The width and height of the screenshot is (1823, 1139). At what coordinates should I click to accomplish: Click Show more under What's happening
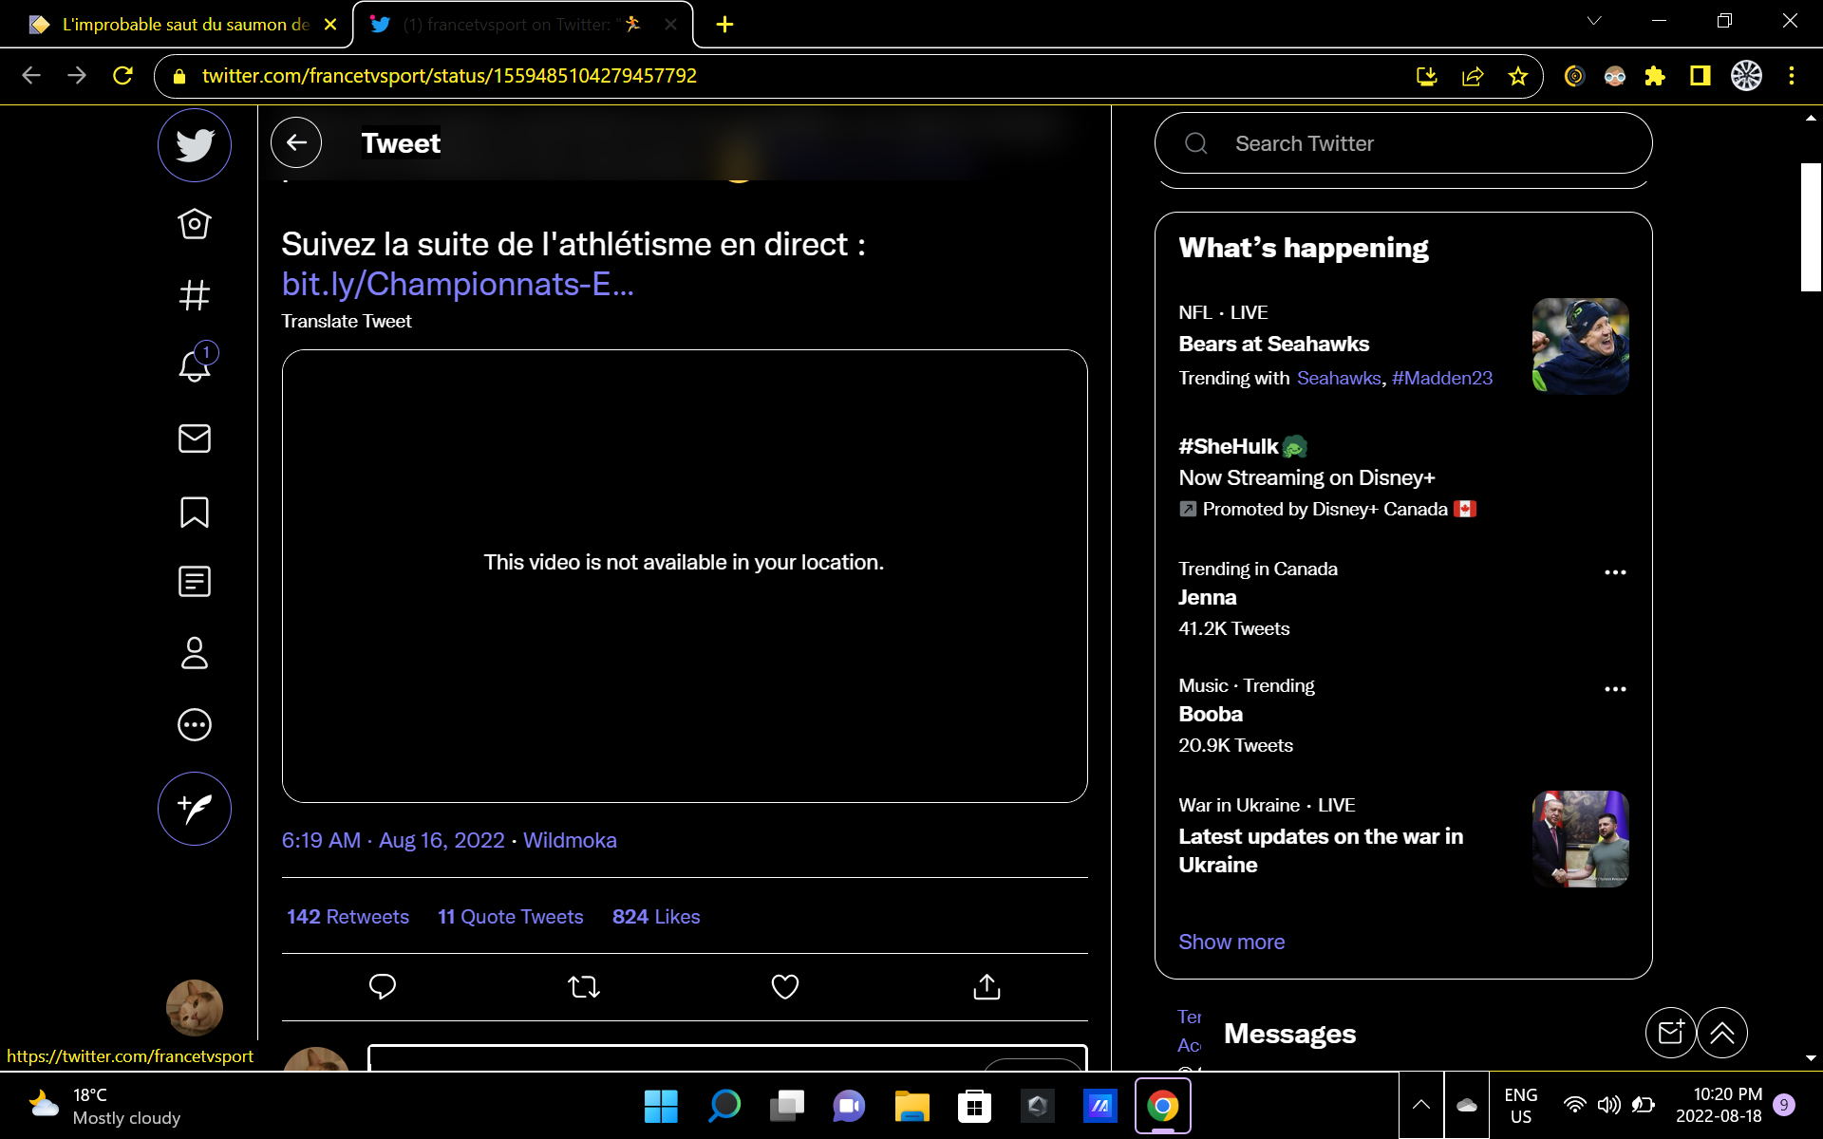coord(1231,942)
